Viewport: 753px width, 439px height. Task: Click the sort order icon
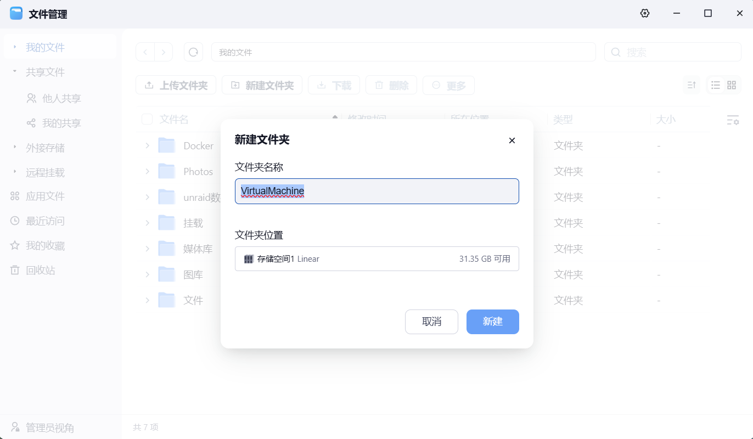tap(692, 85)
